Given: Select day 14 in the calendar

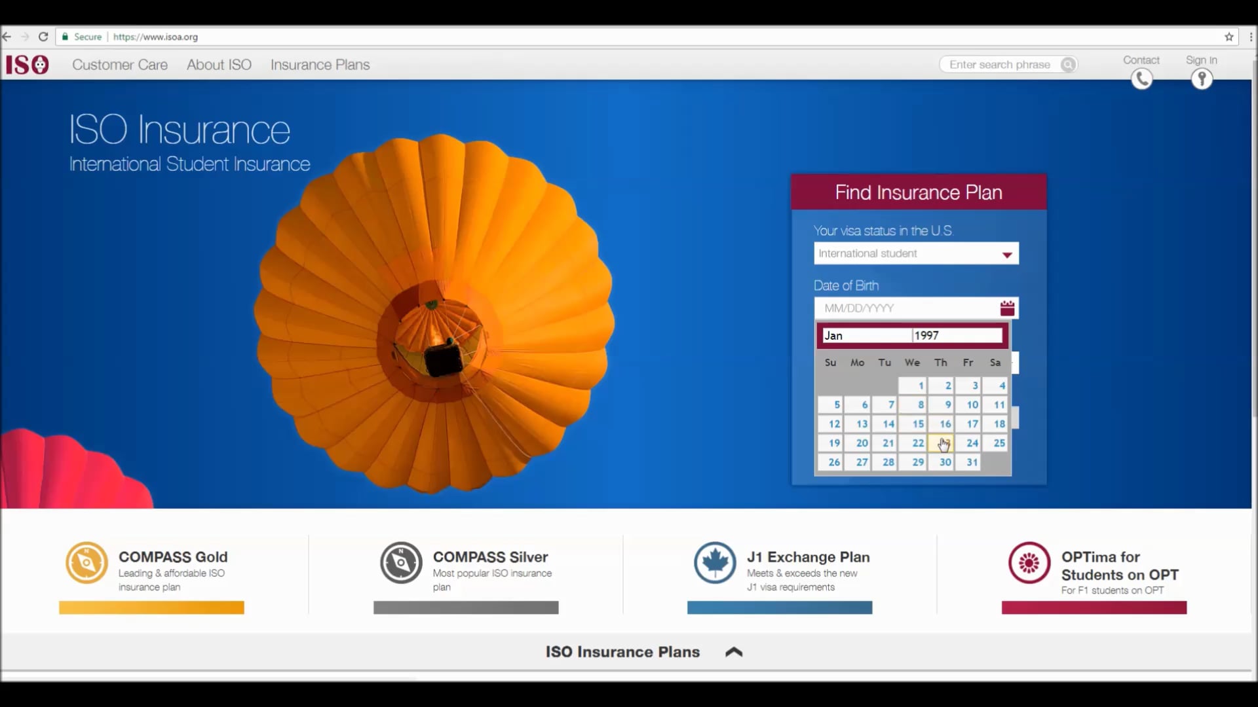Looking at the screenshot, I should click(x=885, y=424).
